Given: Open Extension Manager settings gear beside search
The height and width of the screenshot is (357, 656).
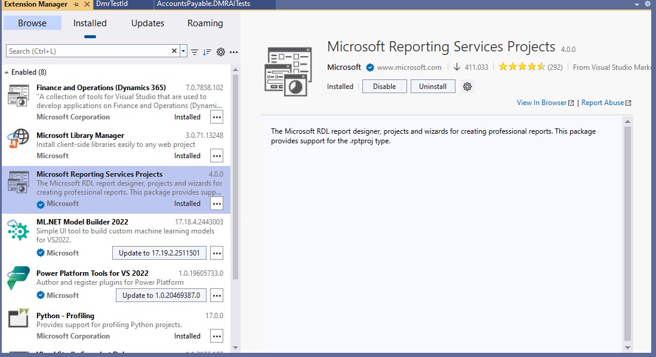Looking at the screenshot, I should click(221, 52).
